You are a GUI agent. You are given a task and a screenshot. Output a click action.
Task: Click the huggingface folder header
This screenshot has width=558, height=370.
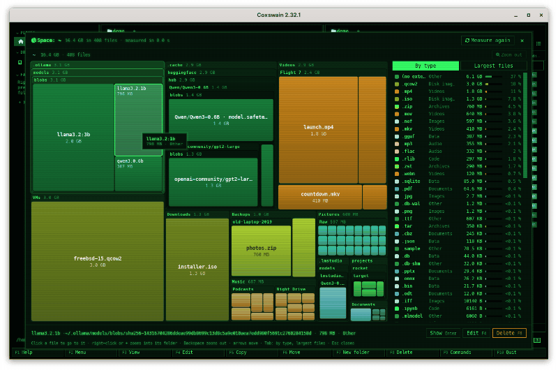tap(221, 73)
